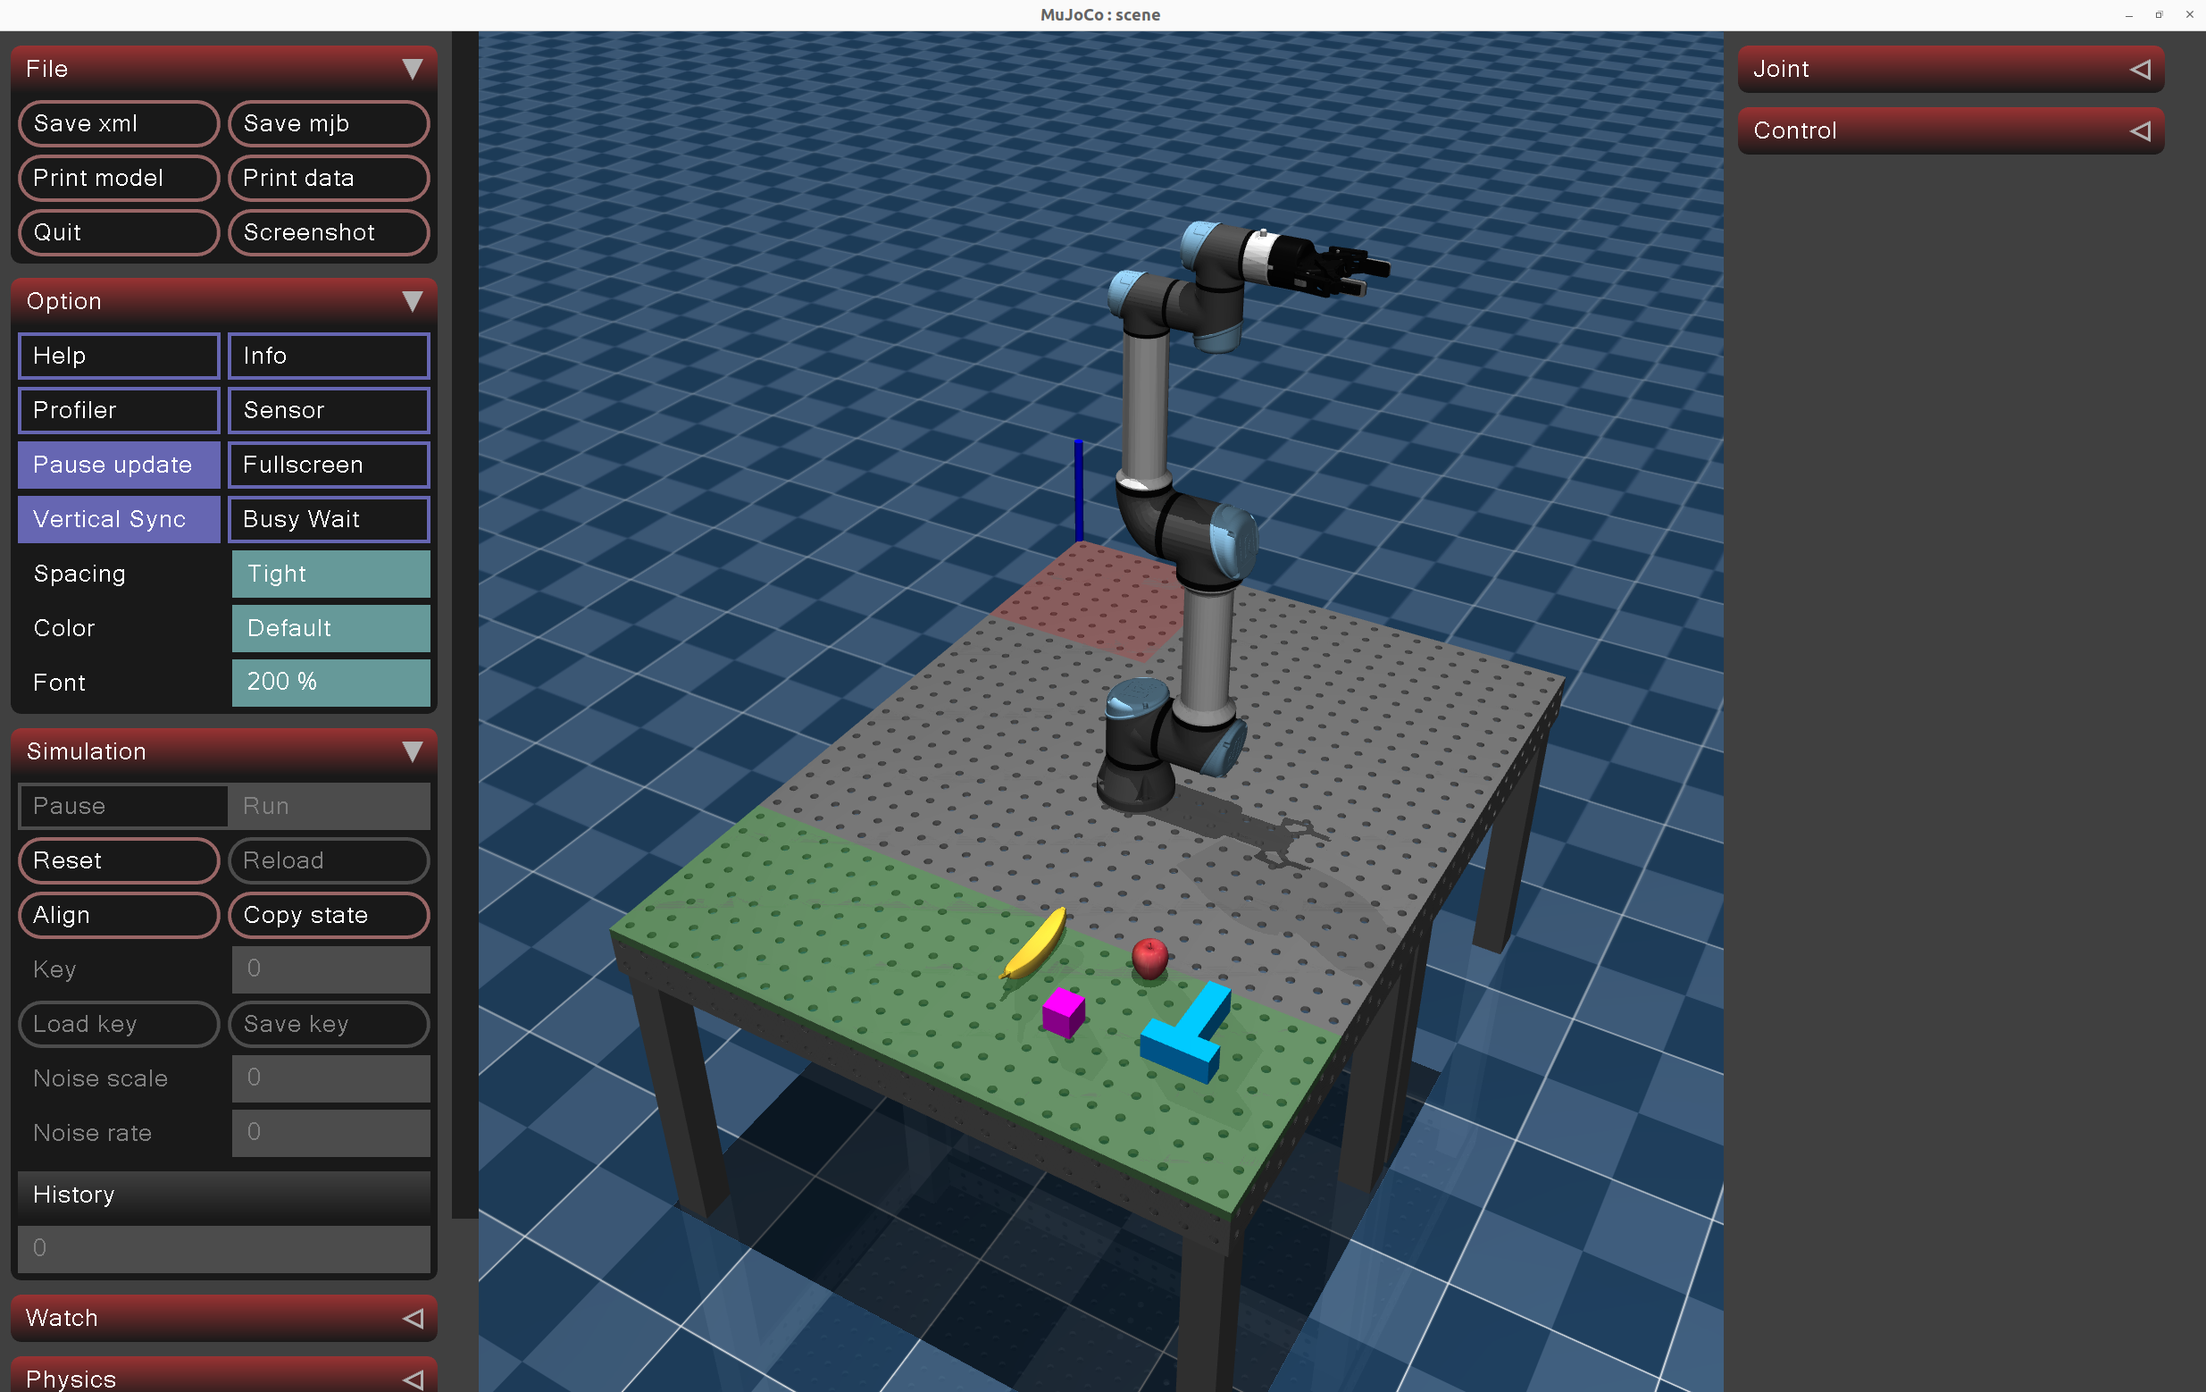
Task: Disable Vertical Sync
Action: coord(119,519)
